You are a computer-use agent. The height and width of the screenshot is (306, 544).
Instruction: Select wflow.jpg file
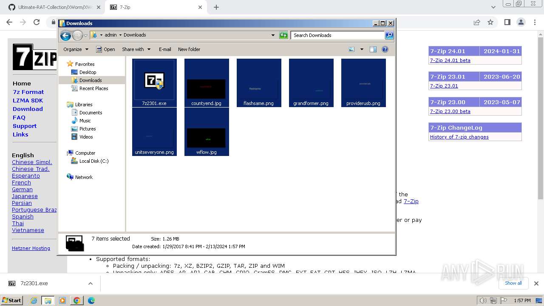(x=207, y=132)
